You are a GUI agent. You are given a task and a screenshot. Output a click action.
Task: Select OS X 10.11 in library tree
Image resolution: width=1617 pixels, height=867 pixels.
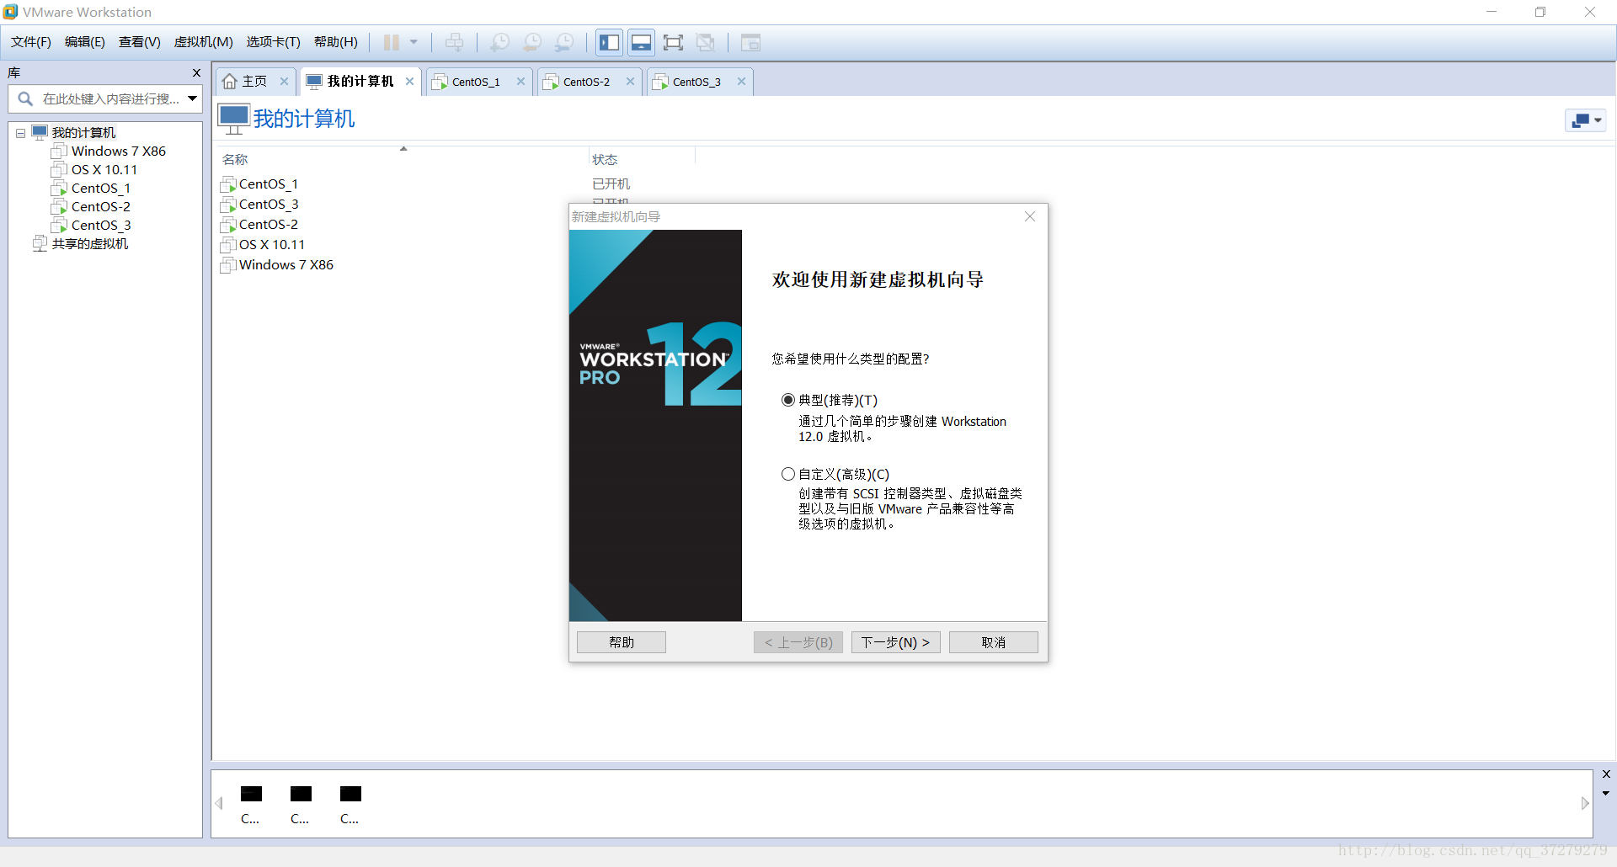click(104, 170)
